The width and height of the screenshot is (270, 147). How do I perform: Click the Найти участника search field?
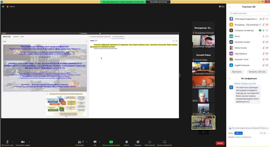click(x=249, y=13)
